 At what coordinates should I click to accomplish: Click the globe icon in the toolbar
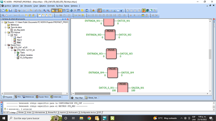pyautogui.click(x=71, y=10)
